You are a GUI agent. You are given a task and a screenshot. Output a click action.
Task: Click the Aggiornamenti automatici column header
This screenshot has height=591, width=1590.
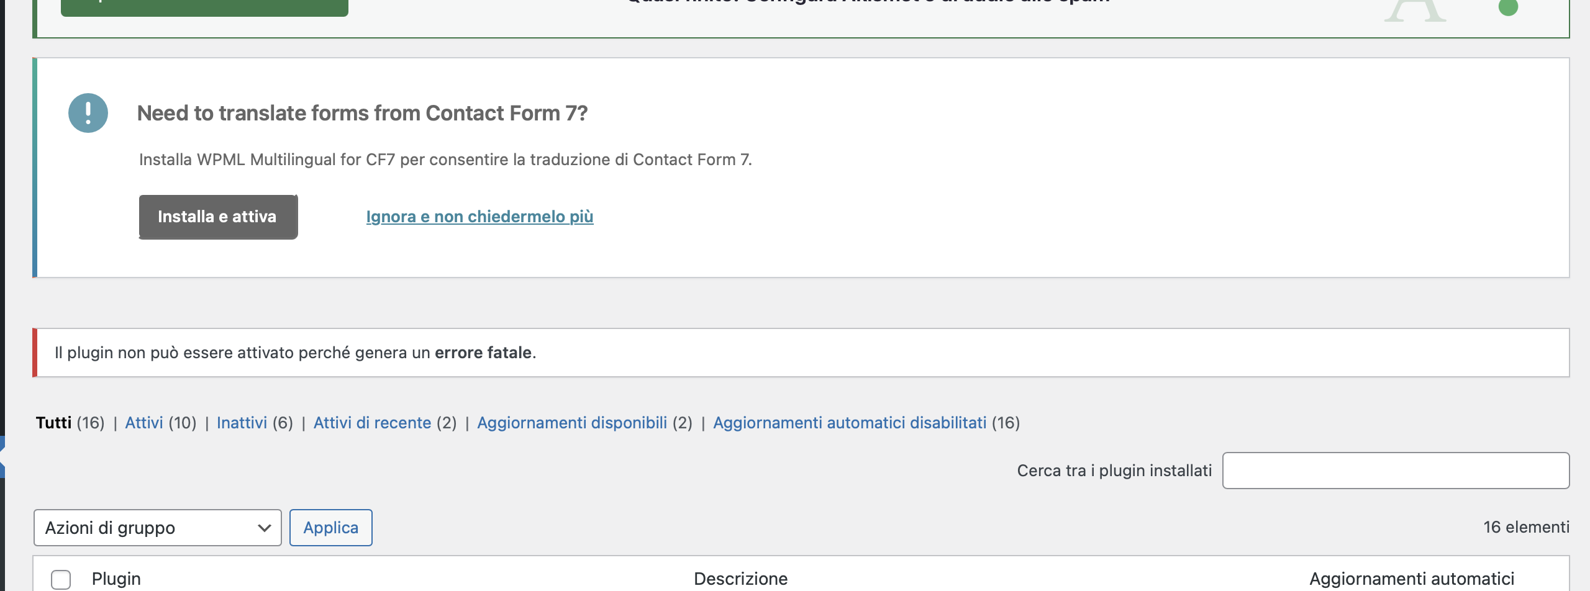1412,579
